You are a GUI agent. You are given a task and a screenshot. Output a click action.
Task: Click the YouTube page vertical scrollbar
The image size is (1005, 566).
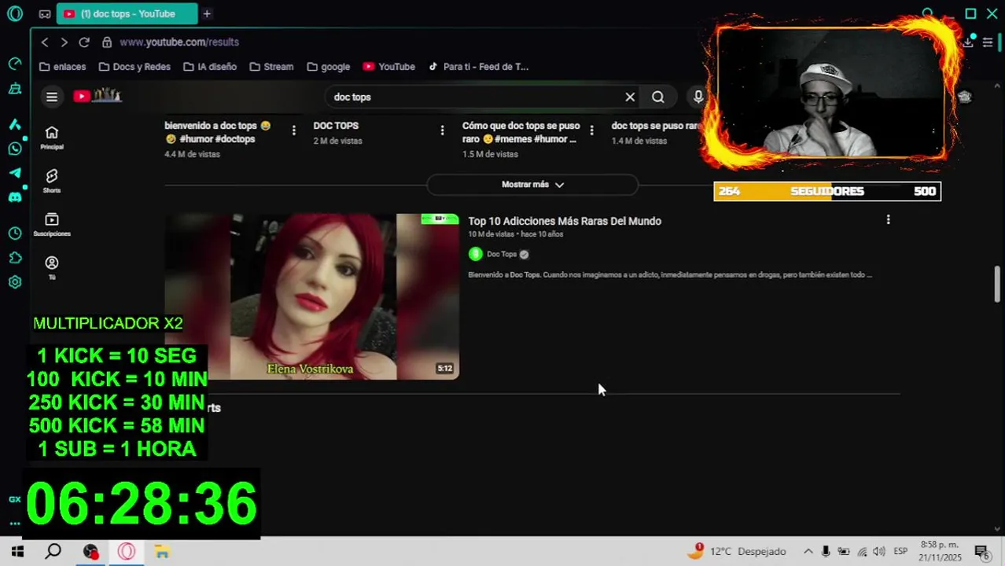(x=997, y=283)
